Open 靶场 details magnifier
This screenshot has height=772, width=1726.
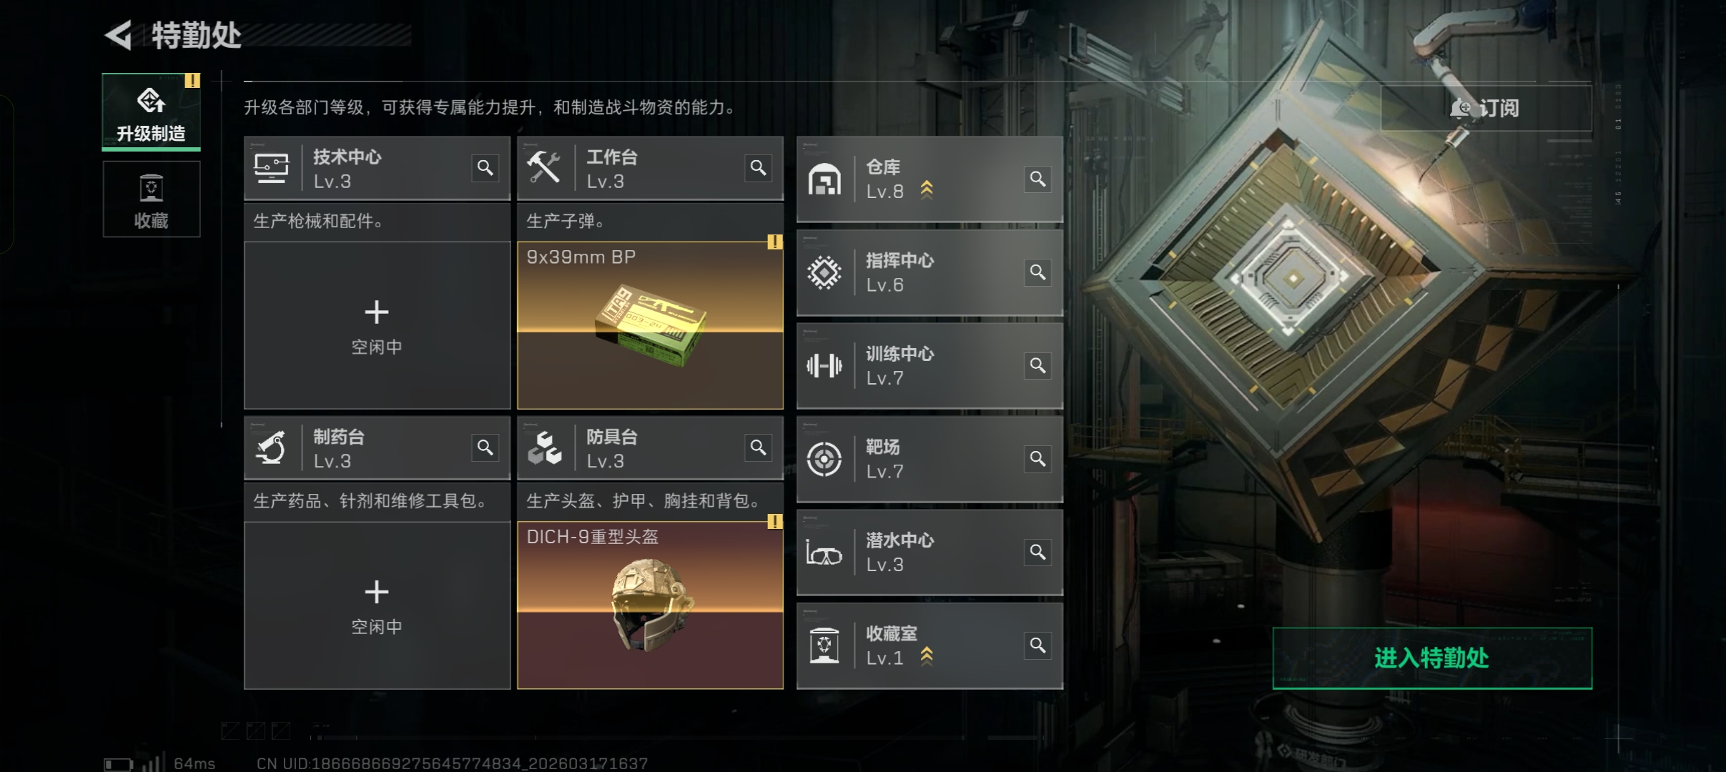[x=1038, y=459]
